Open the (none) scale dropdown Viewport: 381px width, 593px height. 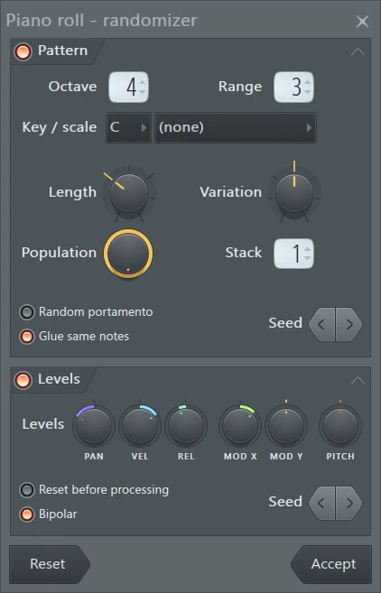point(236,127)
